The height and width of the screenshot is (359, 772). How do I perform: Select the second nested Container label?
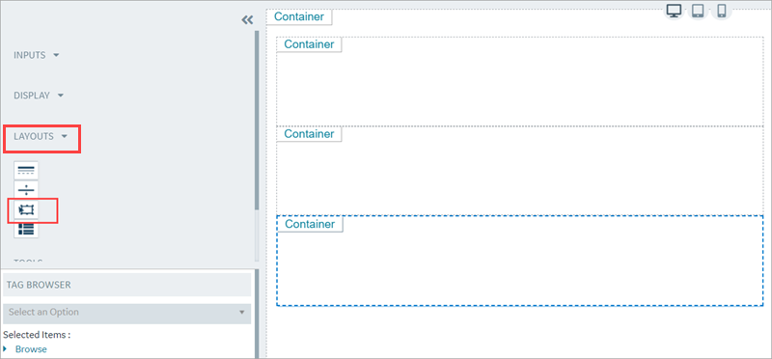pyautogui.click(x=309, y=134)
